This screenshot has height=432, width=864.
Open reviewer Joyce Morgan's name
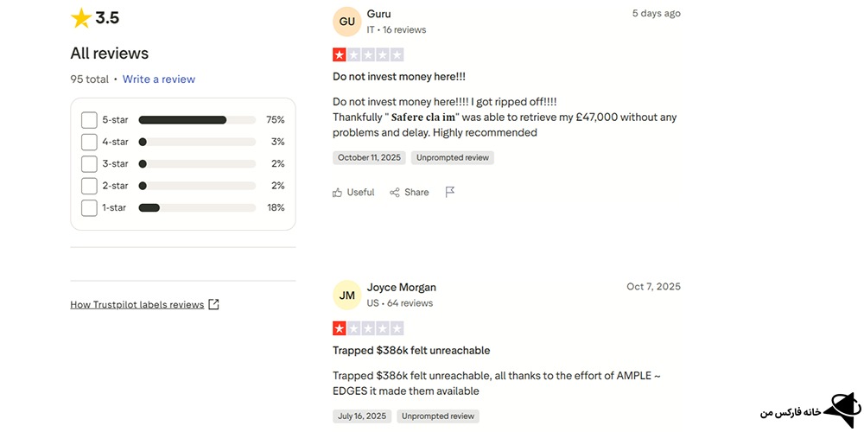[x=401, y=287]
